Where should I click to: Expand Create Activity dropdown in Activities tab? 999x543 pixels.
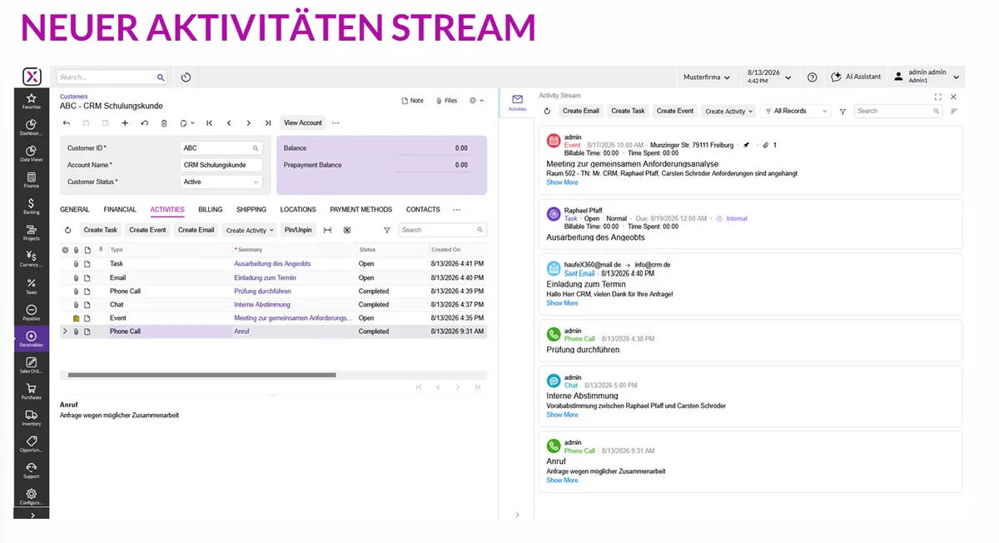click(x=250, y=230)
